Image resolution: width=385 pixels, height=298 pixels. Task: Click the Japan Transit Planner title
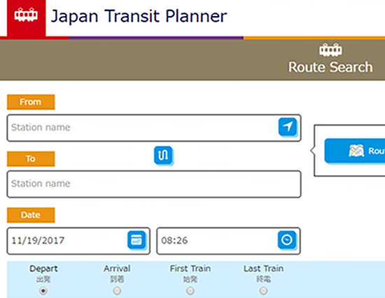[139, 16]
